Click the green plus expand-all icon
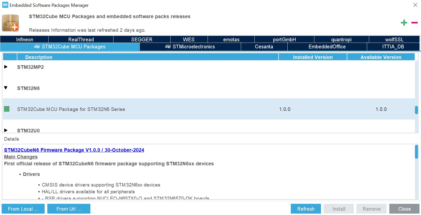 tap(404, 23)
